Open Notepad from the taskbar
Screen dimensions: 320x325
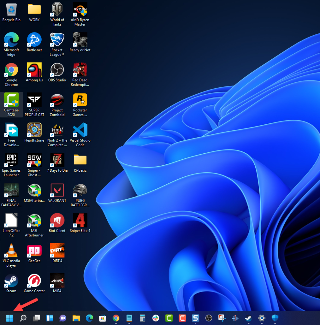[129, 318]
